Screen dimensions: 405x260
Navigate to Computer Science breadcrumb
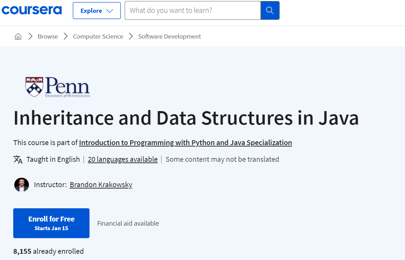98,36
